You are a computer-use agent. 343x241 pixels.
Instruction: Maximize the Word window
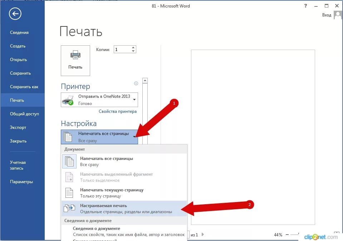tap(327, 6)
